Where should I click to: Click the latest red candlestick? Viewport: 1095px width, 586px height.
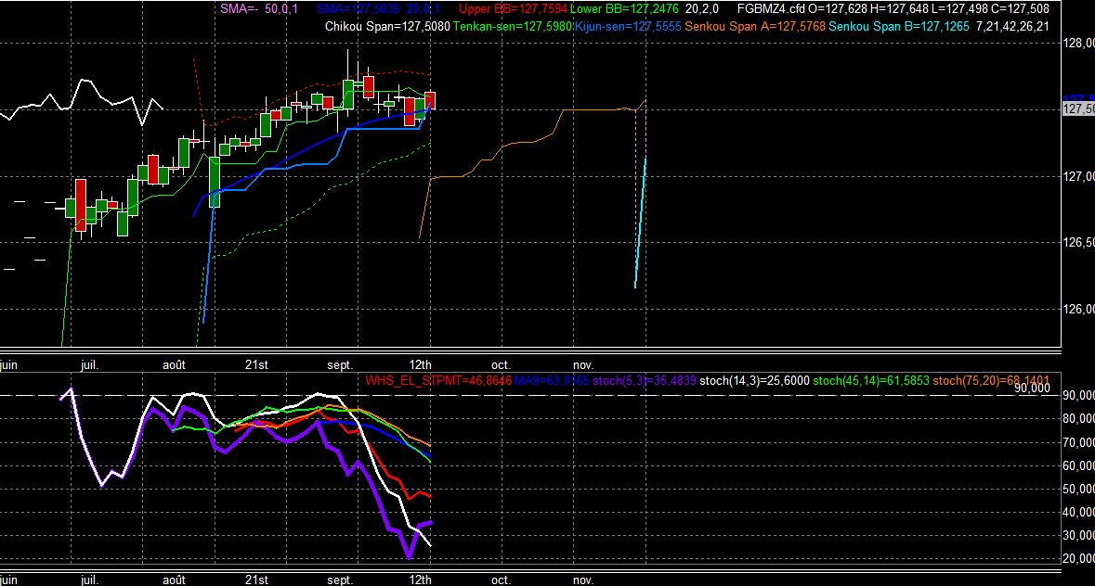click(x=430, y=100)
